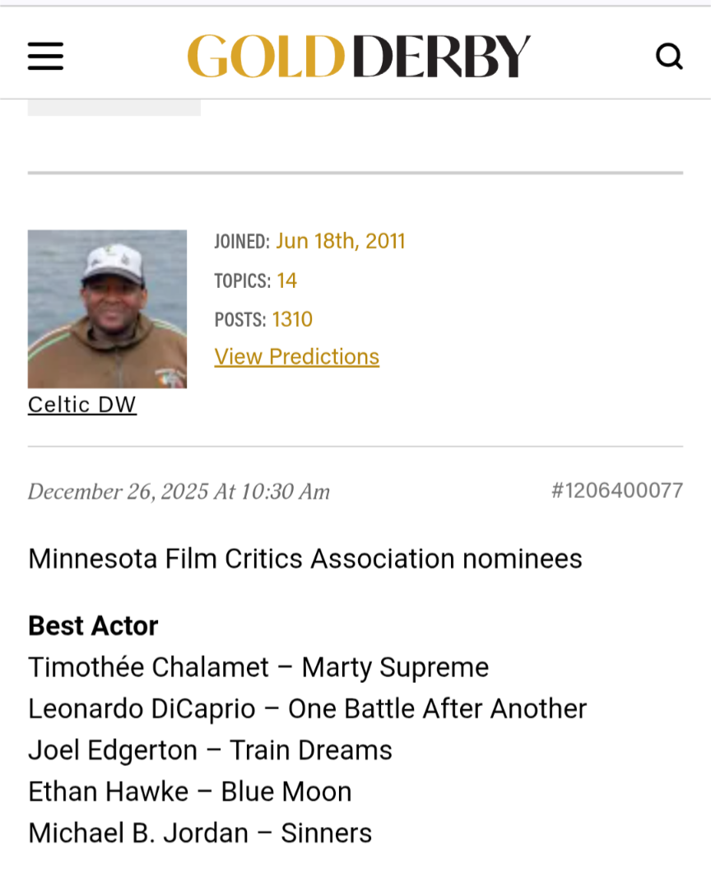Click the Ethan Hawke – Blue Moon line
This screenshot has height=873, width=711.
pyautogui.click(x=190, y=792)
